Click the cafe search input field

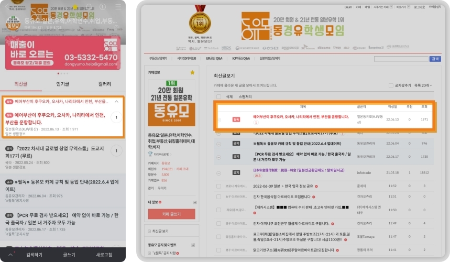click(x=401, y=59)
